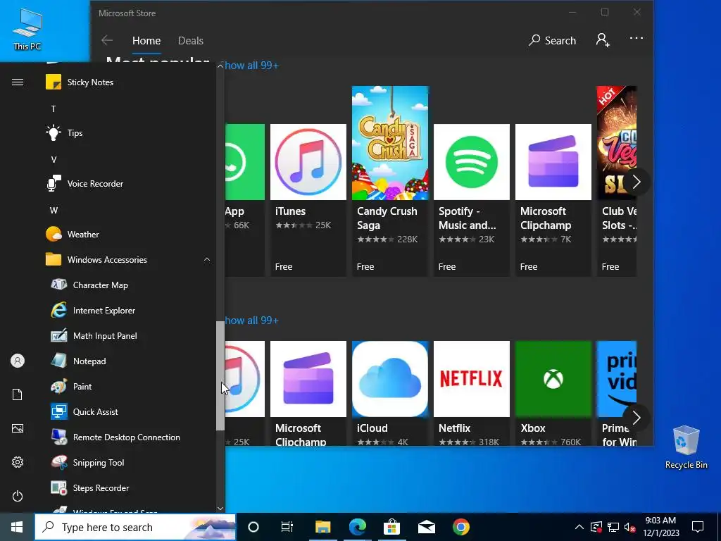Collapse the Windows Accessories folder
This screenshot has width=721, height=541.
pyautogui.click(x=129, y=259)
